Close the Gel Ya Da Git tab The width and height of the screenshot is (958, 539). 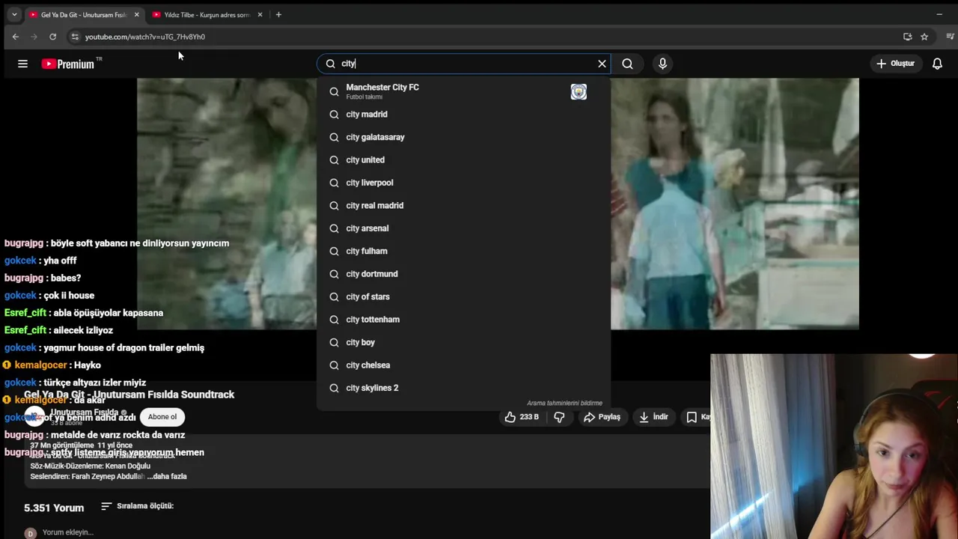(x=136, y=14)
